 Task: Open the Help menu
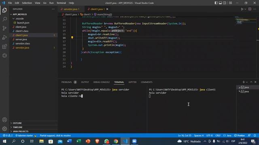pyautogui.click(x=71, y=3)
